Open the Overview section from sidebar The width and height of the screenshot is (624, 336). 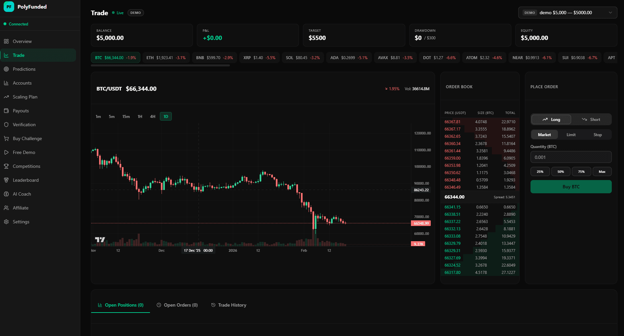point(7,41)
